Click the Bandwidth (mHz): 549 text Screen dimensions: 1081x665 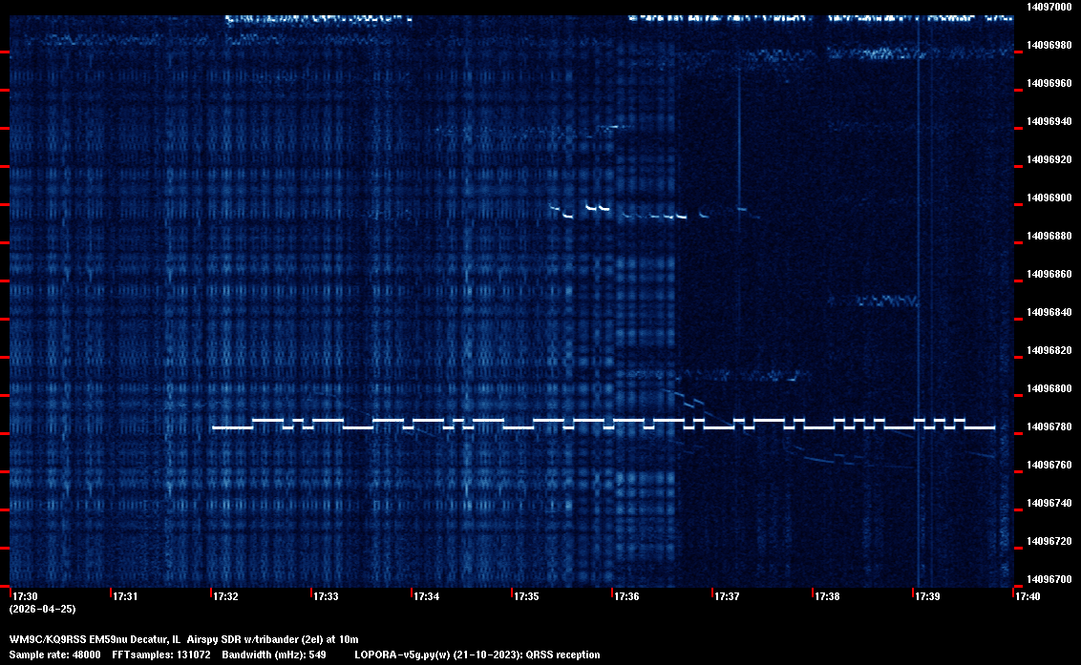(274, 655)
